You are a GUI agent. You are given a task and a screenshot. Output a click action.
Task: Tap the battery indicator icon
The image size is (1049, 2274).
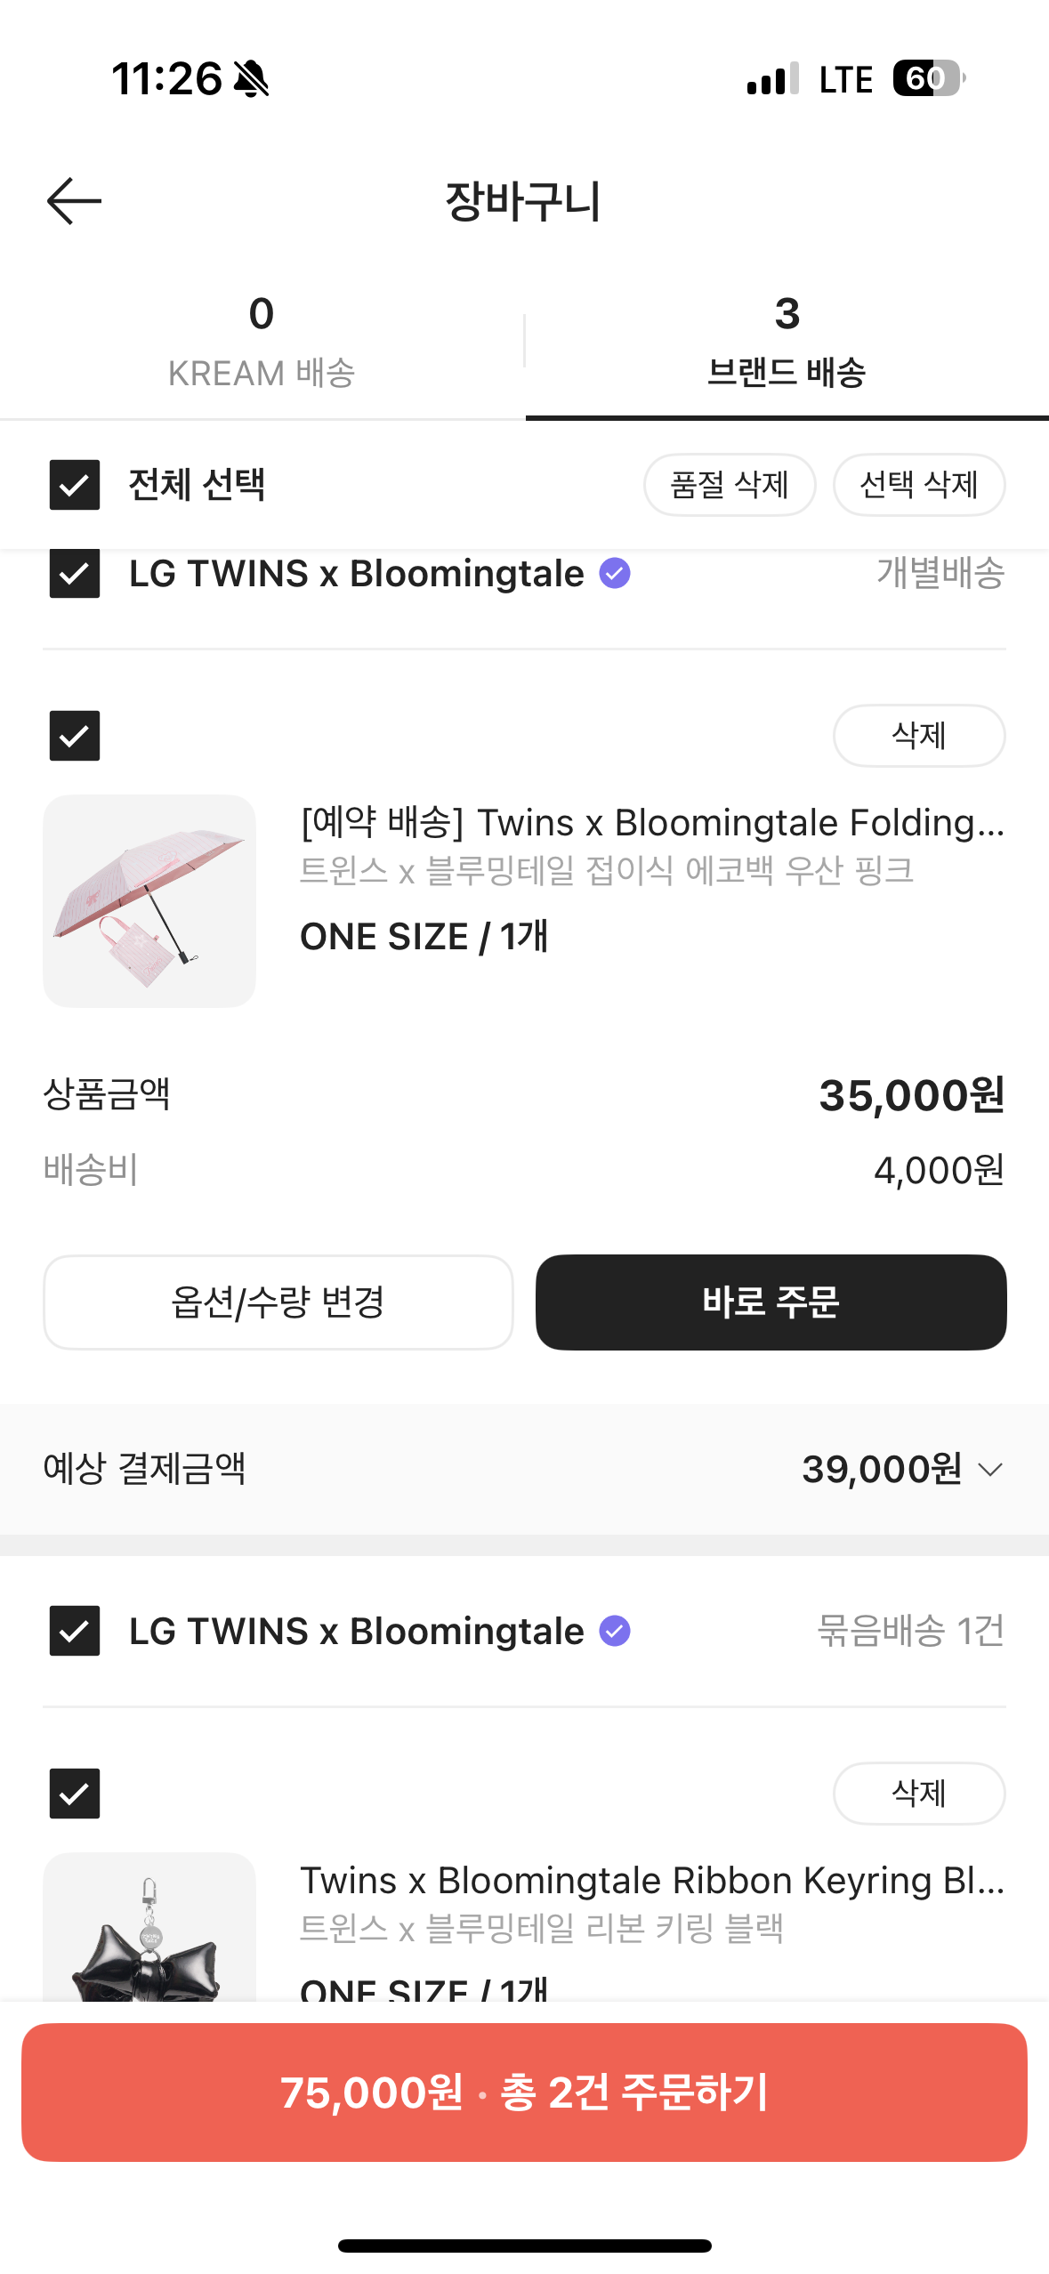click(928, 79)
